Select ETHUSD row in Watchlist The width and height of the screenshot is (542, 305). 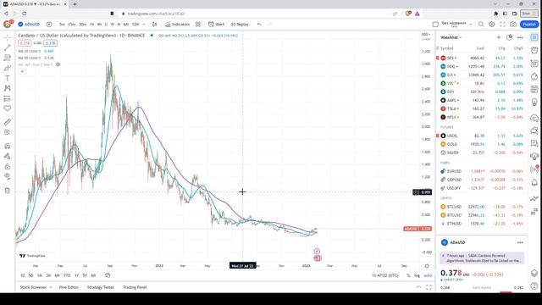[x=482, y=224]
